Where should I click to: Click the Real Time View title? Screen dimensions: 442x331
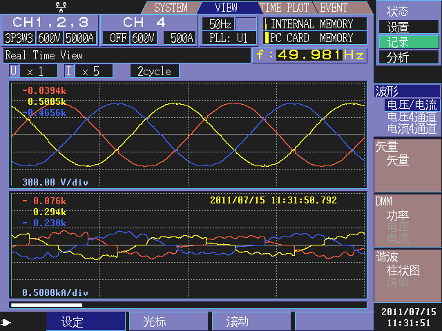point(44,55)
